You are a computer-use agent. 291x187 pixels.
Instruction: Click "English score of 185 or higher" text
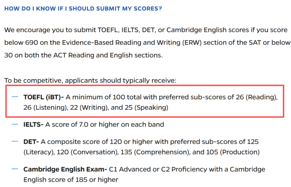[71, 180]
